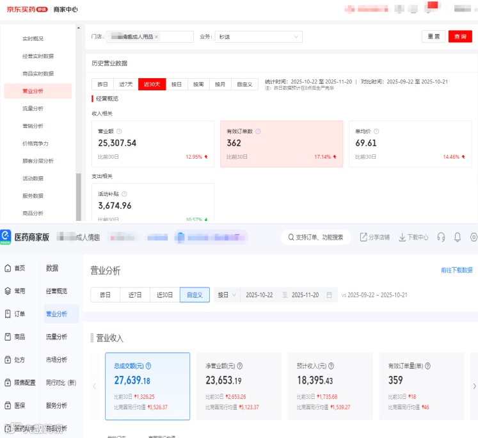
Task: Open 流量分析 in 京东 商家中心 sidebar
Action: pos(33,109)
